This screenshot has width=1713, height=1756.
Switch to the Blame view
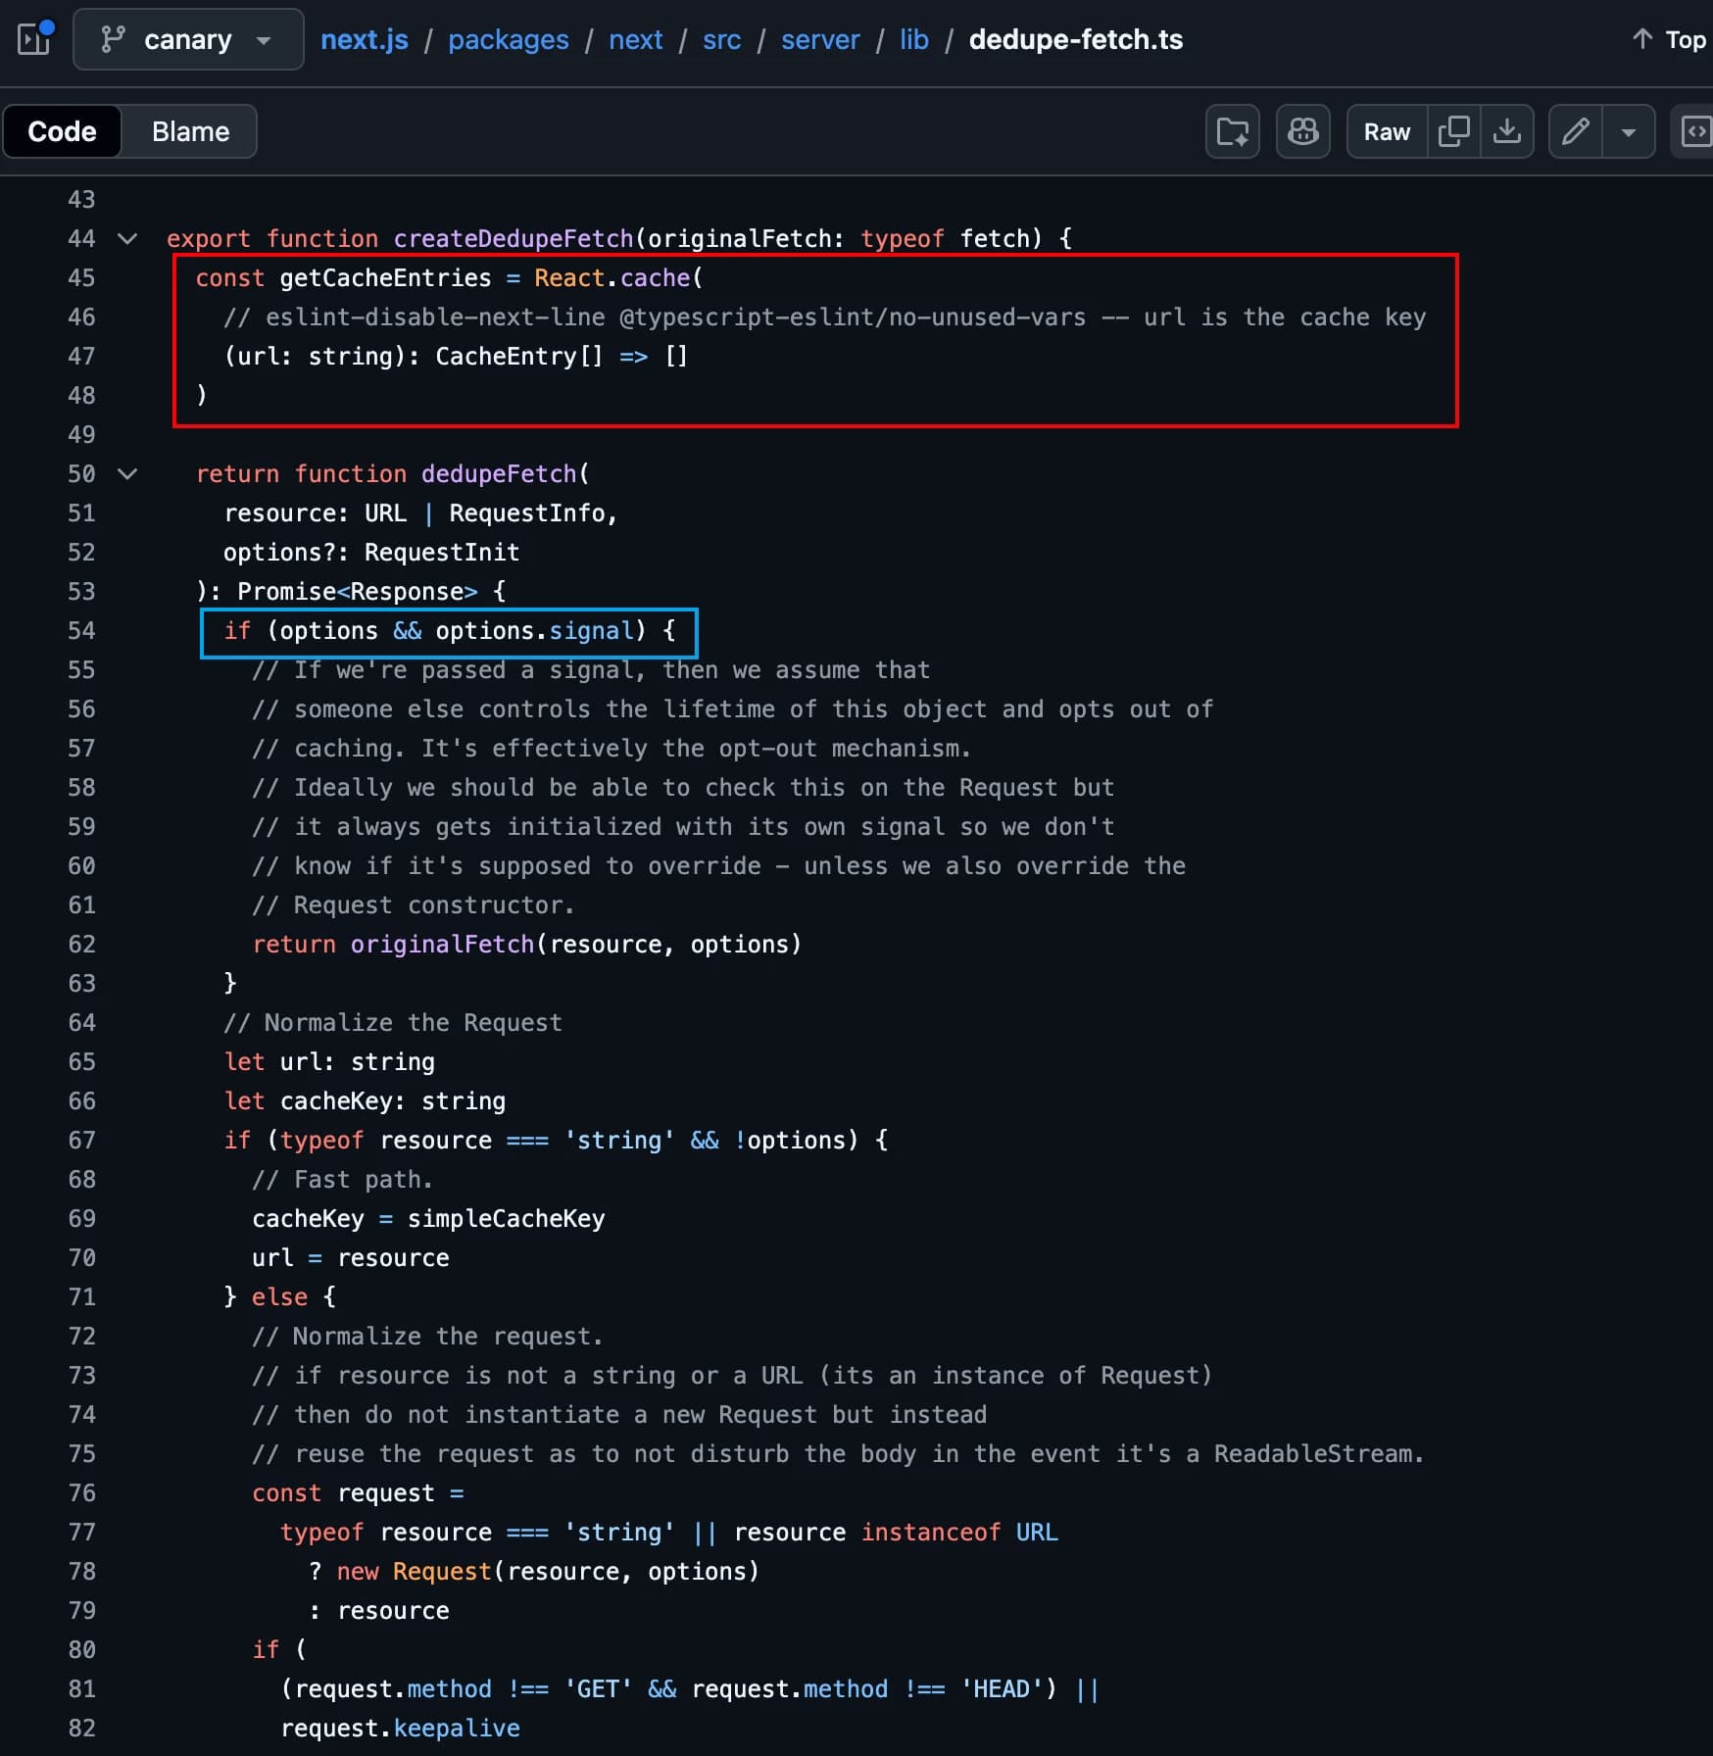189,130
